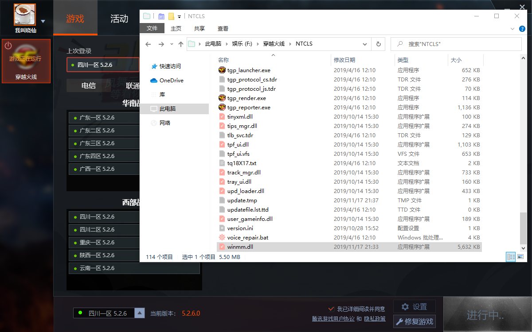This screenshot has height=332, width=532.
Task: Pick server 广东二区 5.2.6
Action: tap(105, 131)
